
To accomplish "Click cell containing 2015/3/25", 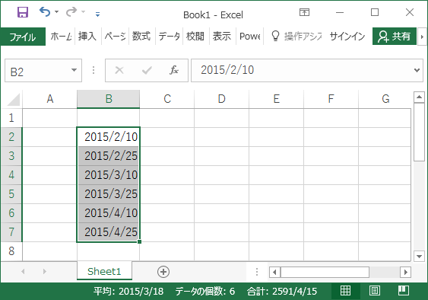I will point(109,194).
